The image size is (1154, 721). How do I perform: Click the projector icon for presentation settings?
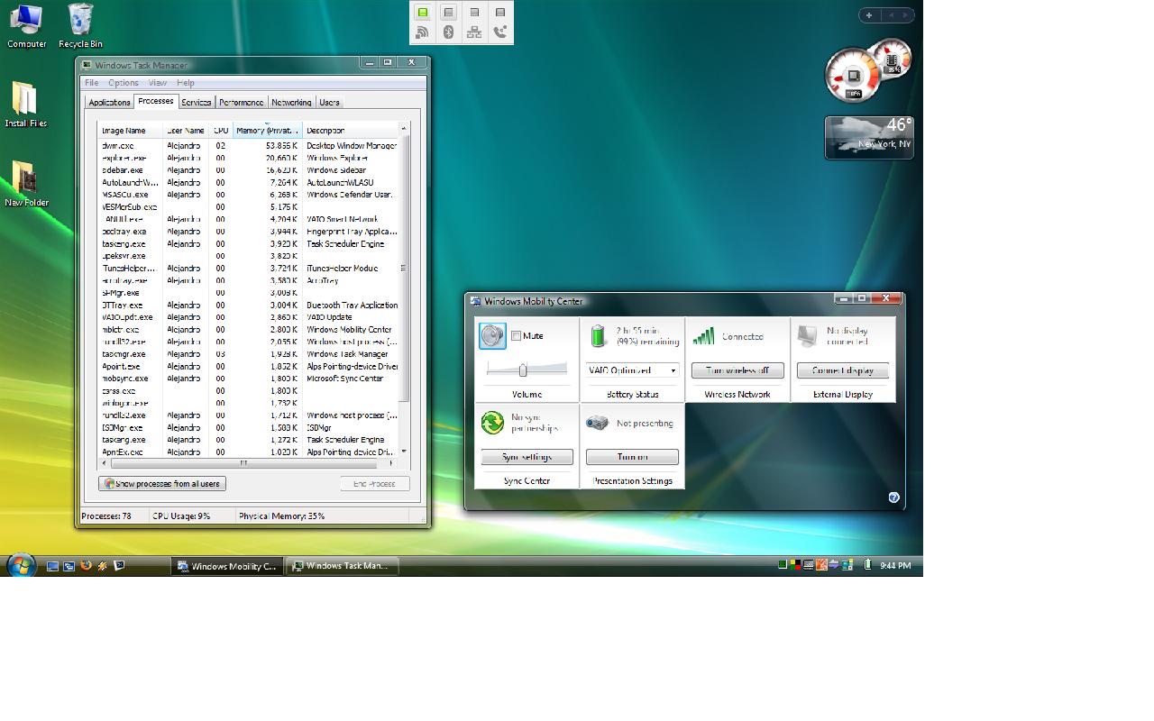[597, 423]
